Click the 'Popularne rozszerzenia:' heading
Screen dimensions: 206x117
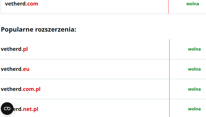pyautogui.click(x=39, y=29)
